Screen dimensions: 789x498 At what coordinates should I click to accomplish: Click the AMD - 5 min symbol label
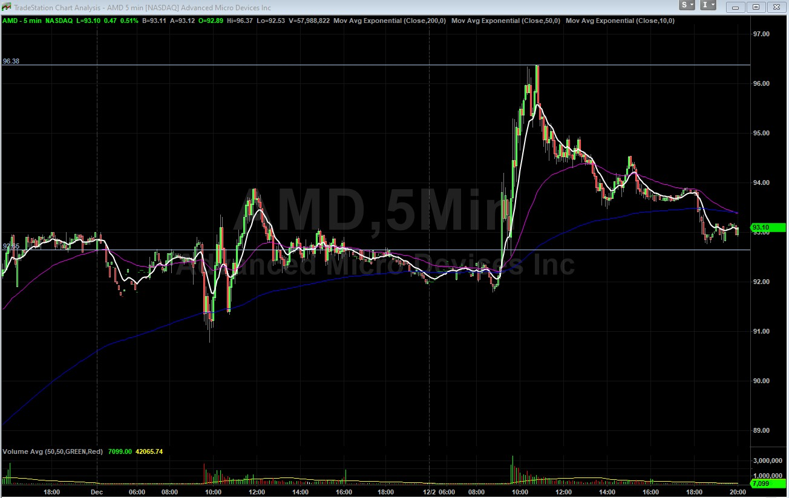click(x=22, y=21)
